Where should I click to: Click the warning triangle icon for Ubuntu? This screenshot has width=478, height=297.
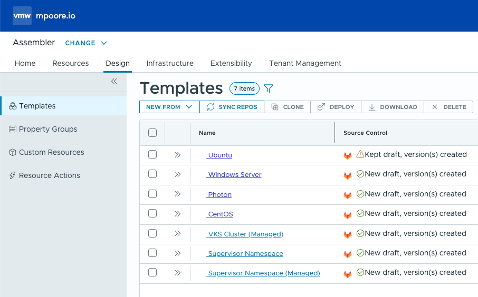(360, 154)
